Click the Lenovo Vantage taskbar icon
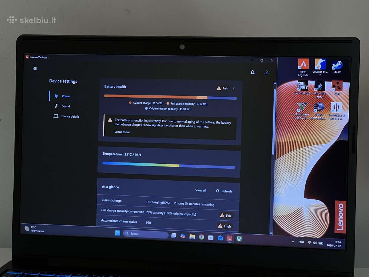Image resolution: width=369 pixels, height=277 pixels. tap(229, 238)
